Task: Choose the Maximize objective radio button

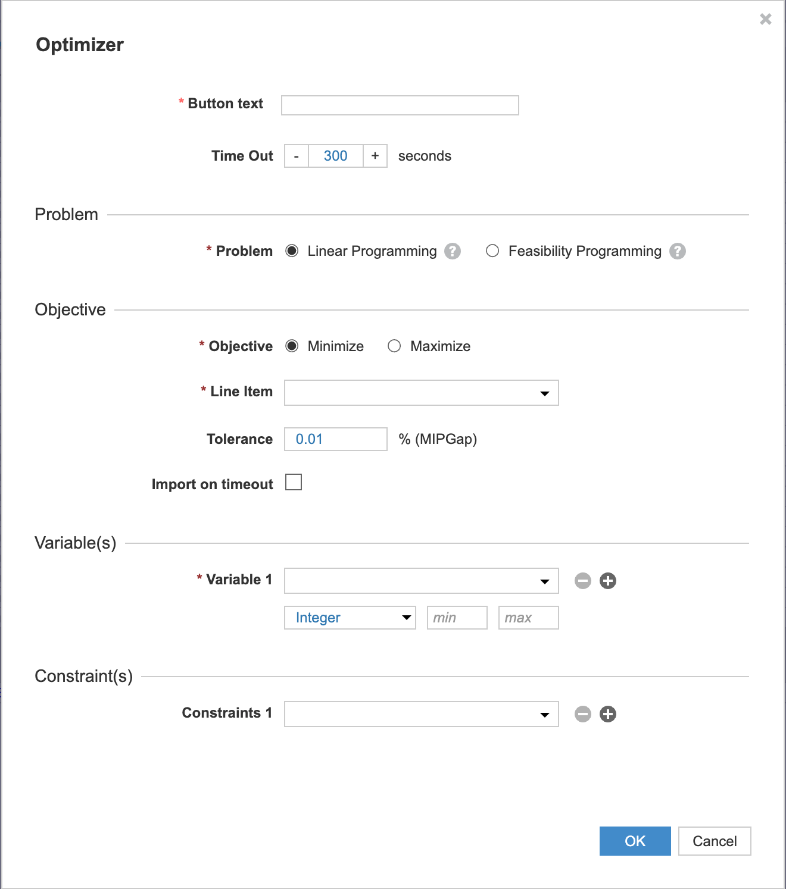Action: coord(394,346)
